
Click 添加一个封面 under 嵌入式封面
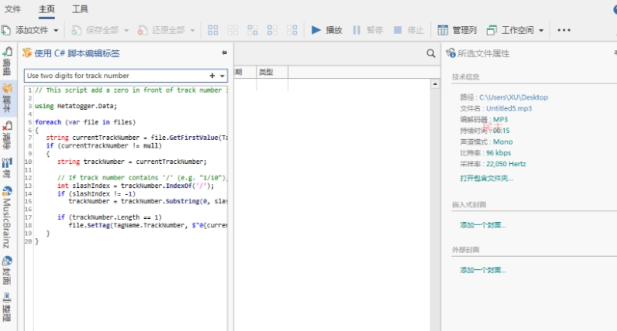[483, 225]
